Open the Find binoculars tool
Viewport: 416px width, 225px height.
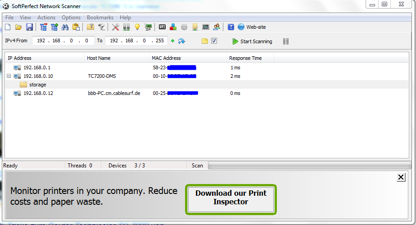click(65, 27)
